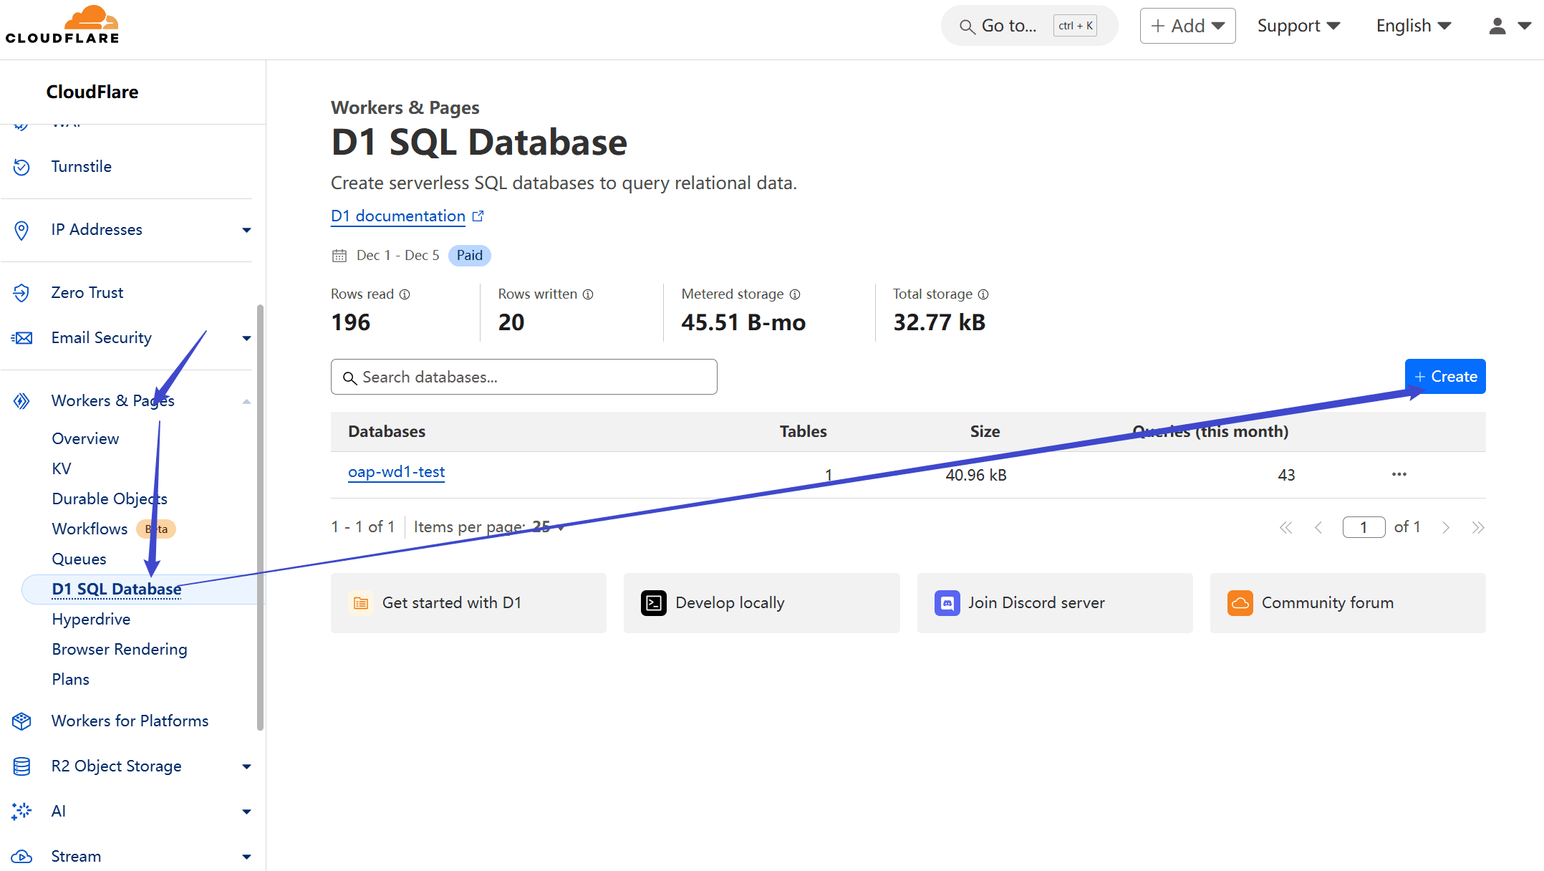Click the Create database button

pyautogui.click(x=1445, y=377)
